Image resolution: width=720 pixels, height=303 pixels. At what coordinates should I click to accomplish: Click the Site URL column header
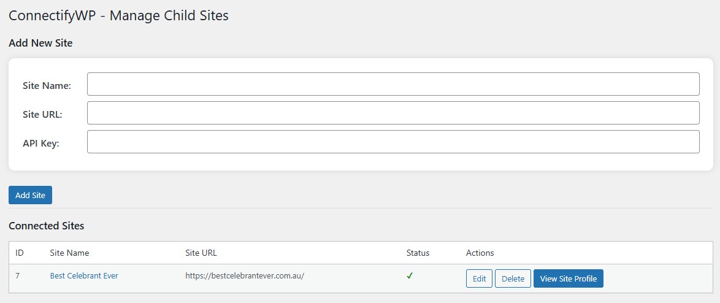point(201,253)
